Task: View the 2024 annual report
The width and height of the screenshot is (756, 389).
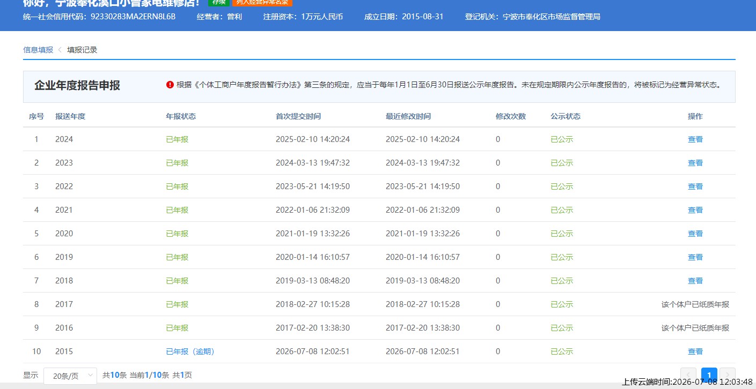Action: click(x=695, y=139)
